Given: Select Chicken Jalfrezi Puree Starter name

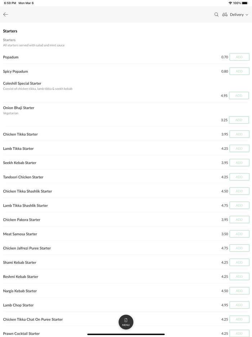Looking at the screenshot, I should 27,248.
